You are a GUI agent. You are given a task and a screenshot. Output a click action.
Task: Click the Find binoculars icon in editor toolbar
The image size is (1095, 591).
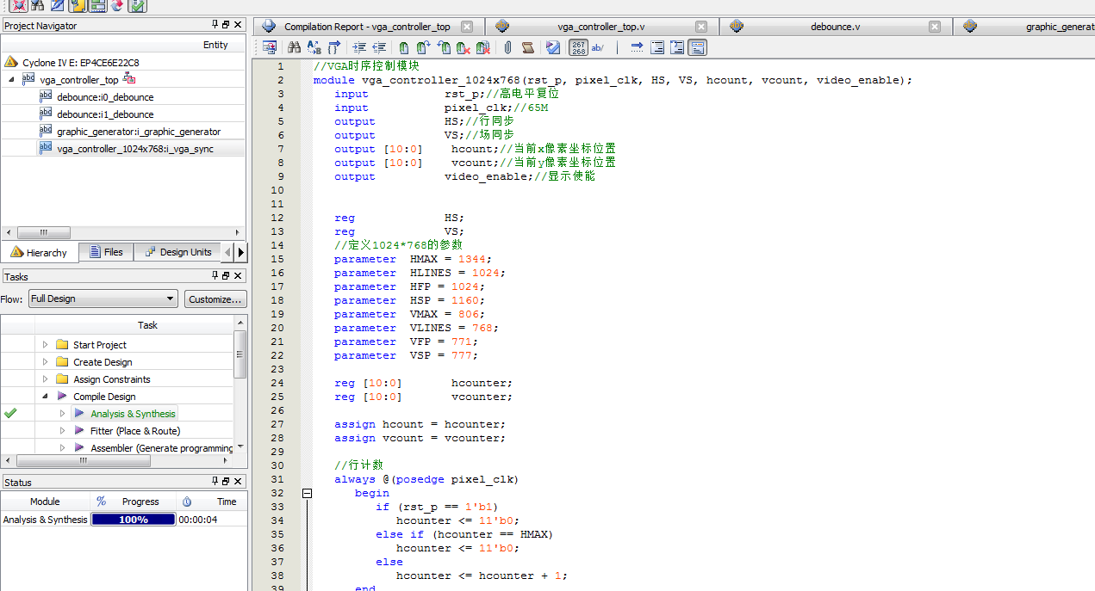click(x=294, y=47)
